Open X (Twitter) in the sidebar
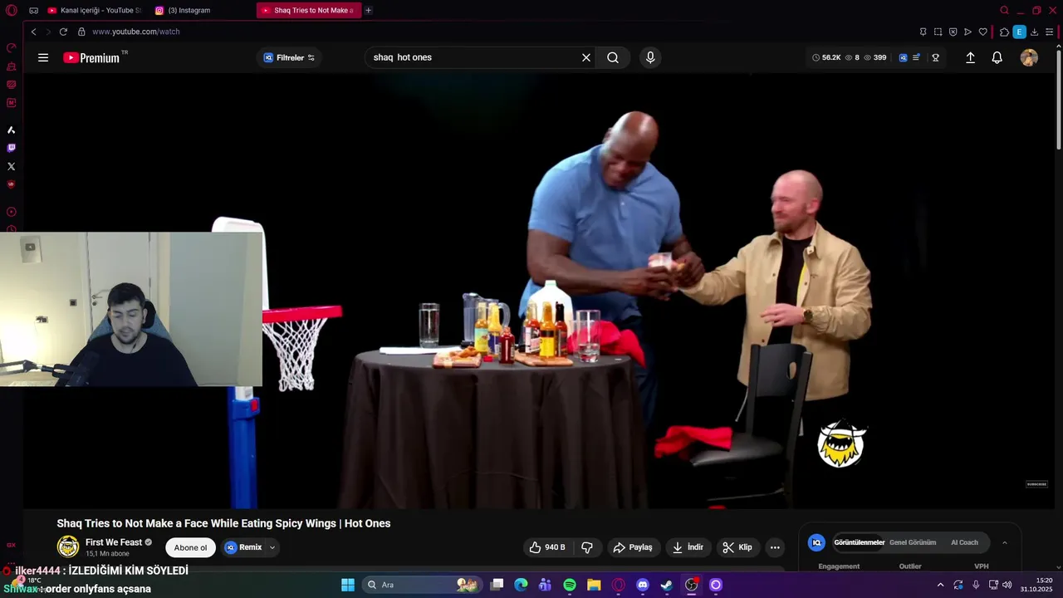1063x598 pixels. point(11,166)
